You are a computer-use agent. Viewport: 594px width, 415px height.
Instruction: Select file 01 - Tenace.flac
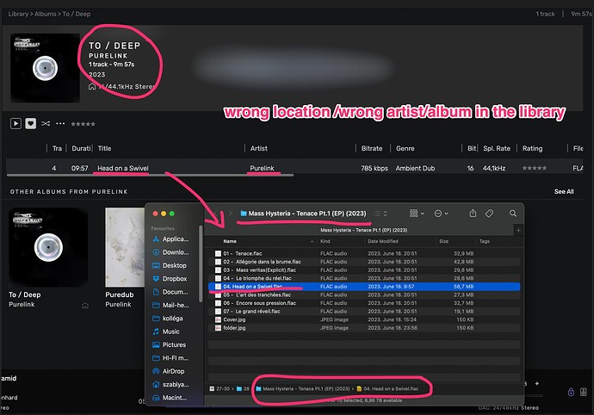click(x=363, y=253)
